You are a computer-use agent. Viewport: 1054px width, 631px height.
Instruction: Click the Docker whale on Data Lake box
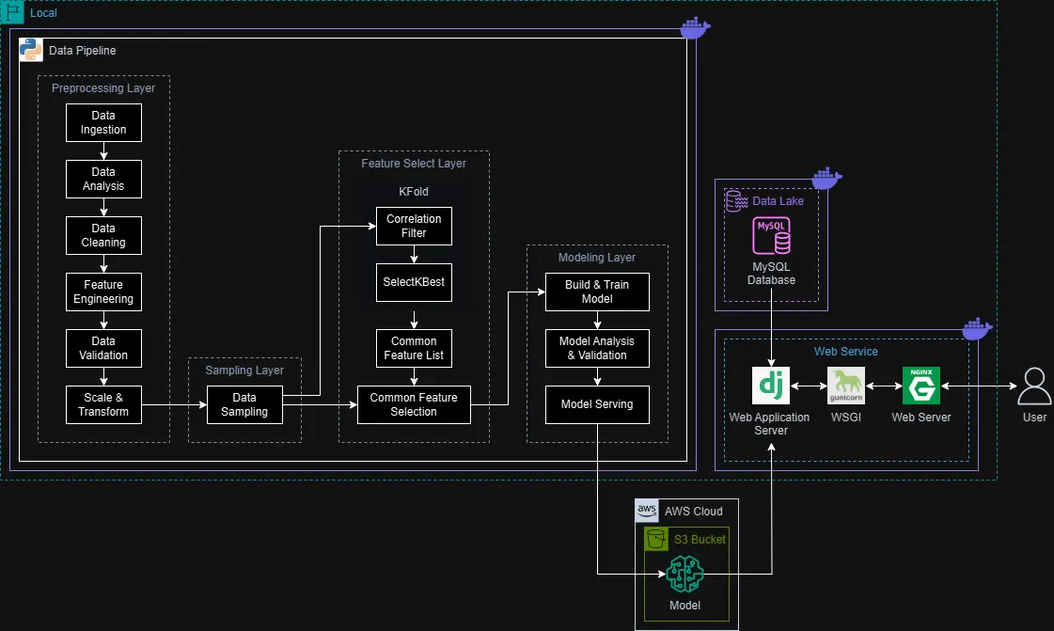point(826,178)
